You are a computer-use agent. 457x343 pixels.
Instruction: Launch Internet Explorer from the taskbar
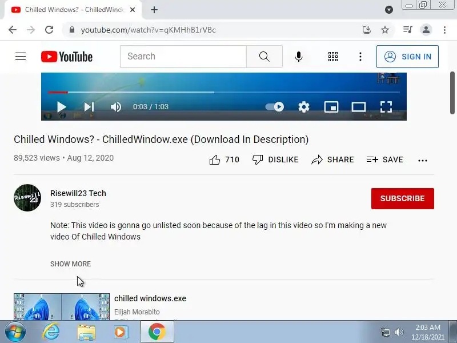coord(51,332)
